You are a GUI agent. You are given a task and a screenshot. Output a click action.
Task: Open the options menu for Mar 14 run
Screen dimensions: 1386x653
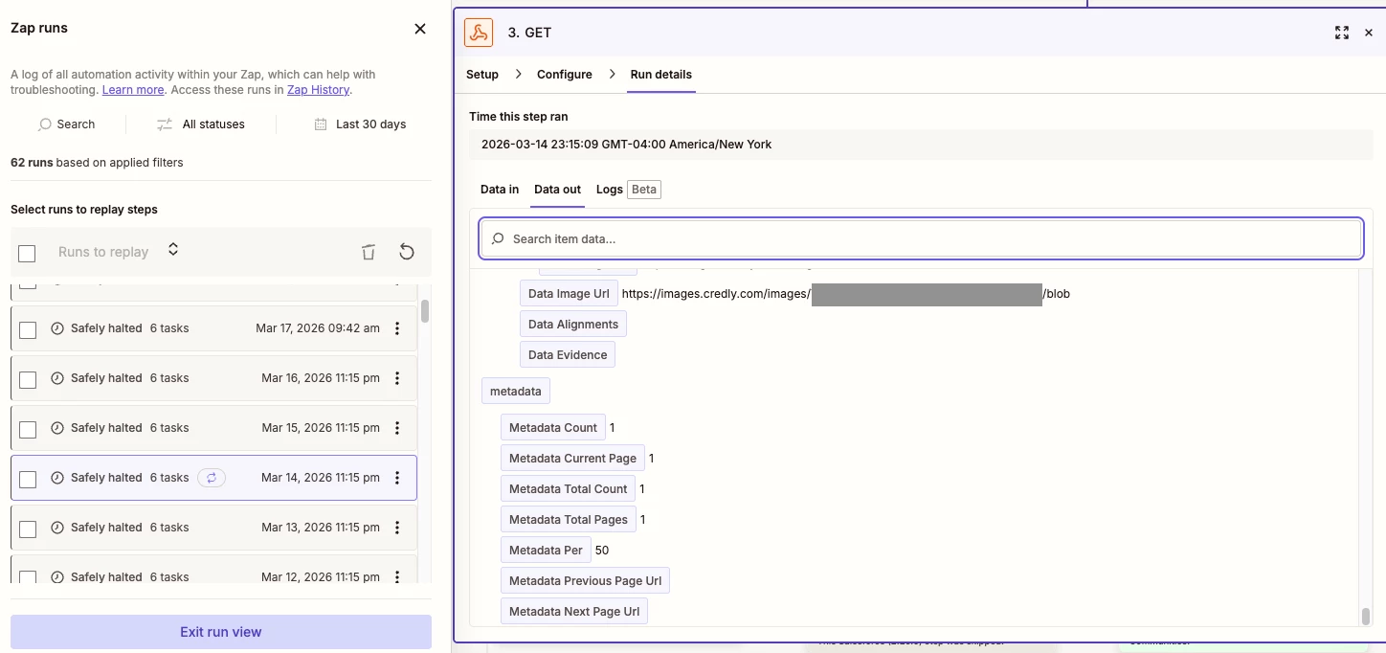pos(397,478)
